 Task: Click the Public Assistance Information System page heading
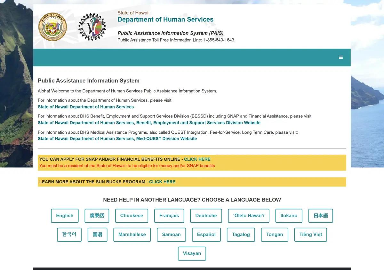89,81
